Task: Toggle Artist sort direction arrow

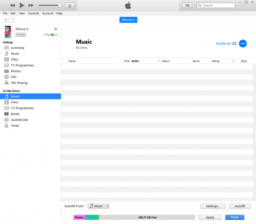Action: click(159, 61)
